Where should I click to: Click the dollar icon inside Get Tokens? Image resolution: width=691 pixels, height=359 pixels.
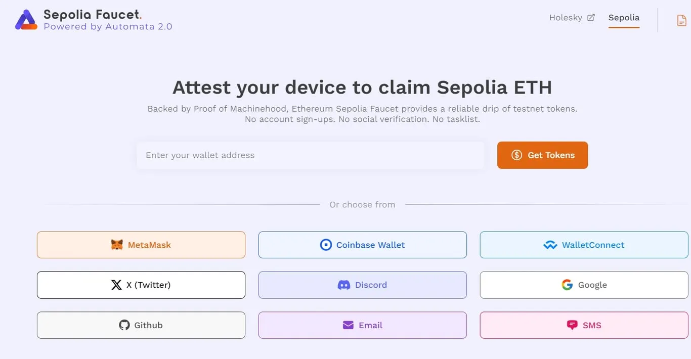coord(516,155)
